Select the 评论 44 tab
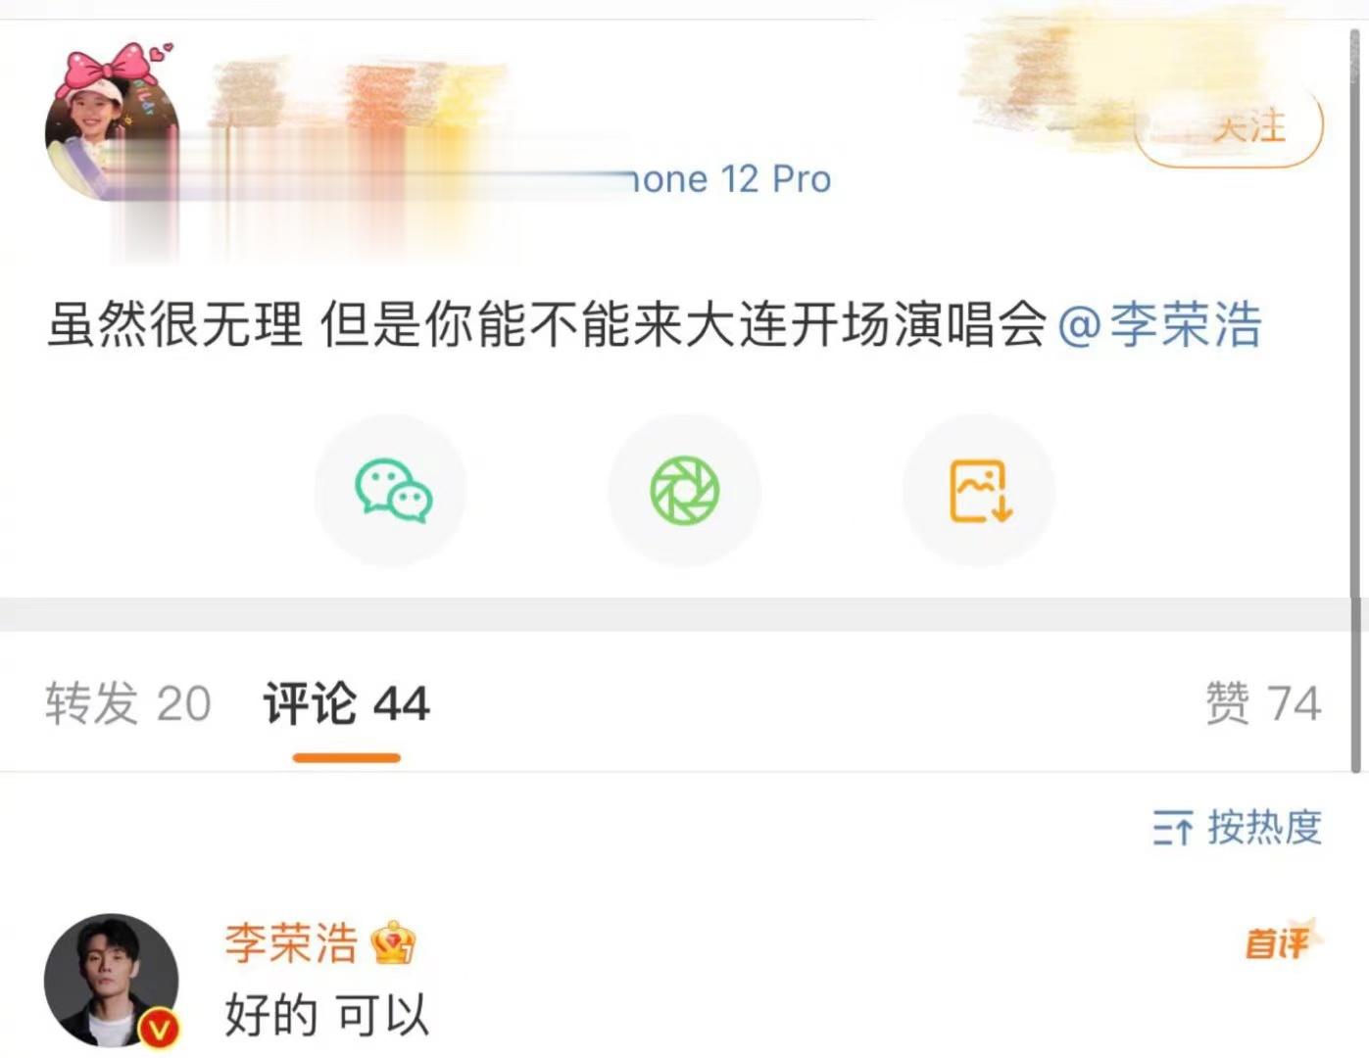 pyautogui.click(x=346, y=703)
